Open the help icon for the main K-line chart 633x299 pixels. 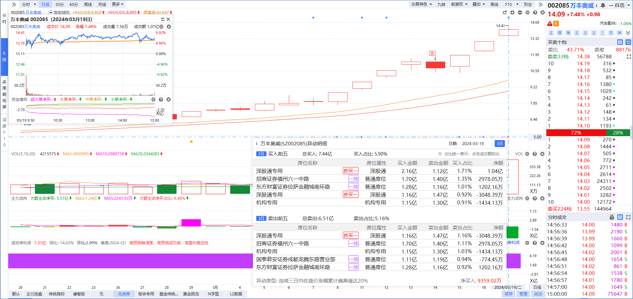535,13
